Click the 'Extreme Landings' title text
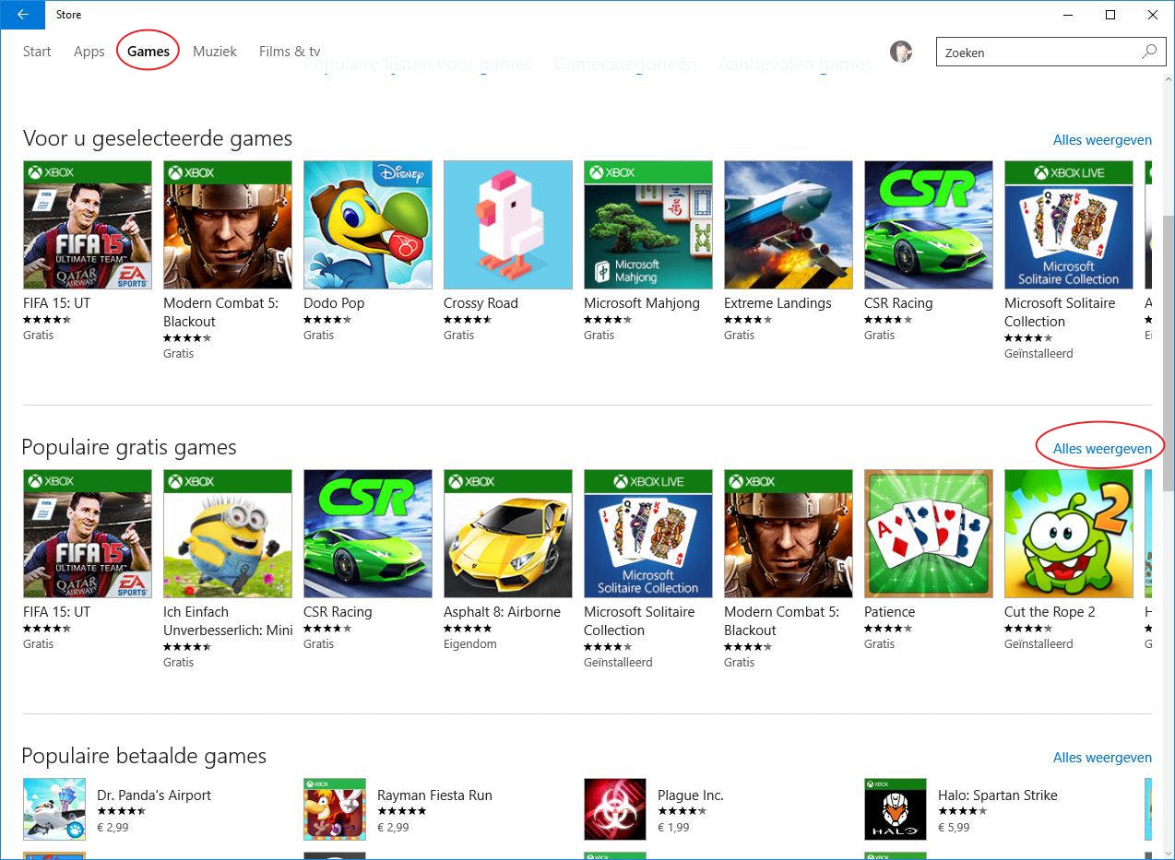This screenshot has width=1175, height=860. (777, 303)
